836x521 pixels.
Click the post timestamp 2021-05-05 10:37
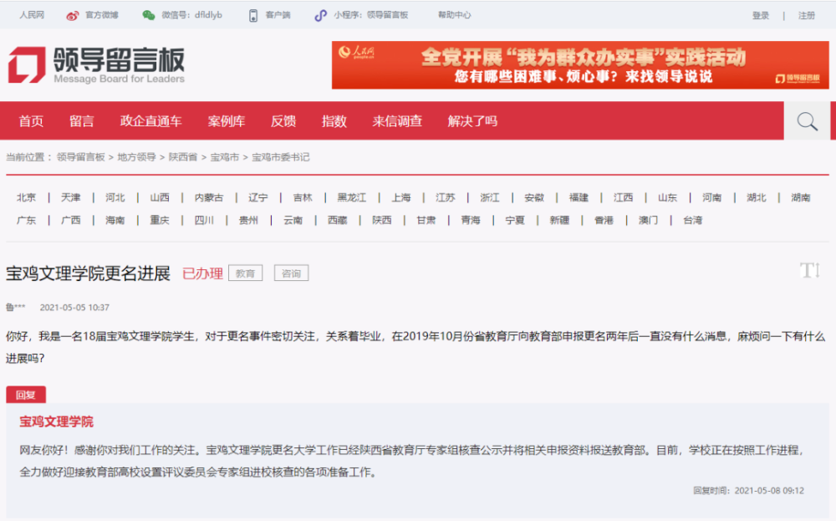click(74, 308)
